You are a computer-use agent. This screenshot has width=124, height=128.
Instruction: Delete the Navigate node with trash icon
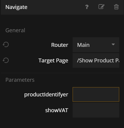click(116, 7)
